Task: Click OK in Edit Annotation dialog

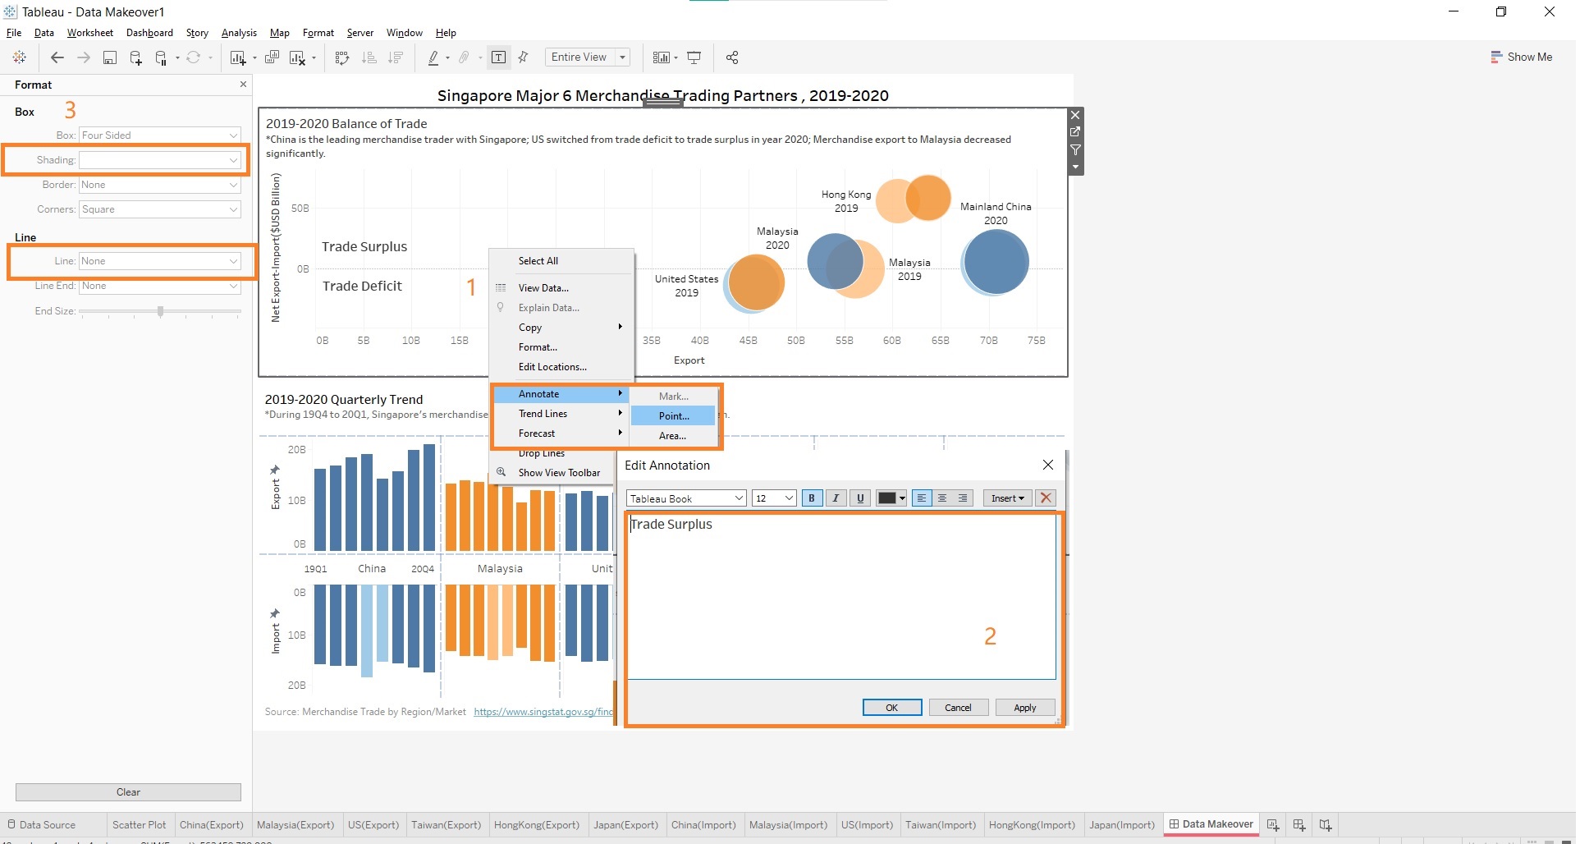Action: coord(892,708)
